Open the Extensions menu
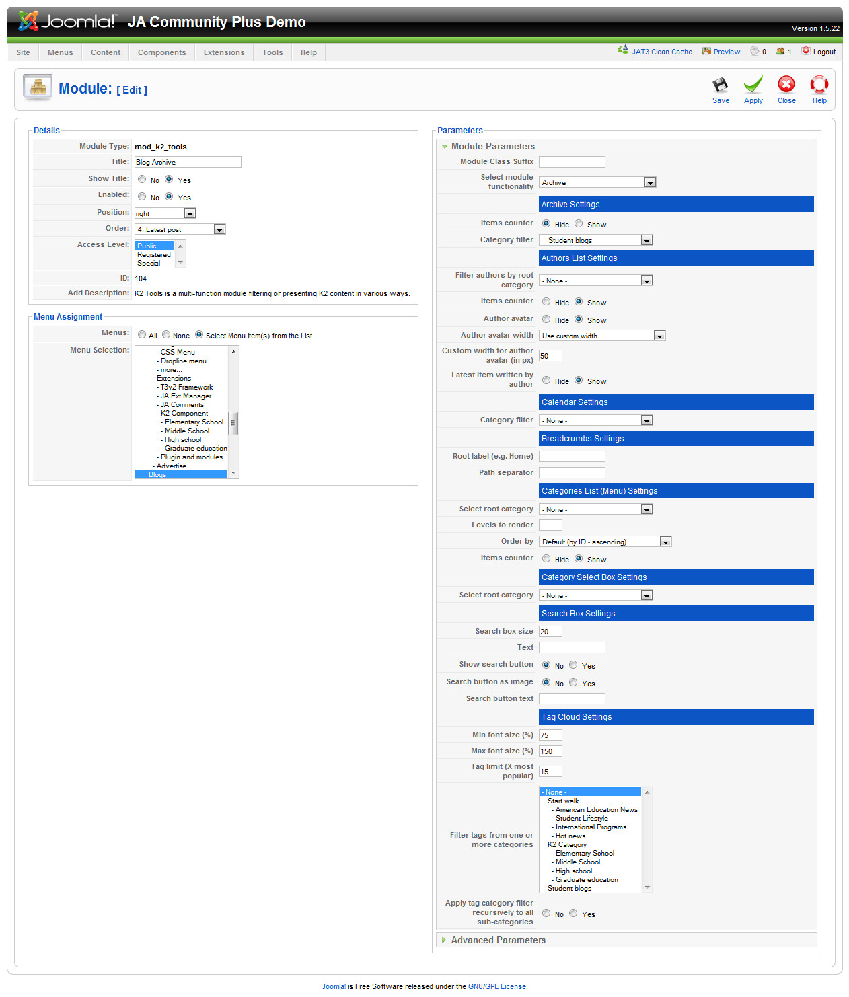The width and height of the screenshot is (849, 997). (x=224, y=52)
